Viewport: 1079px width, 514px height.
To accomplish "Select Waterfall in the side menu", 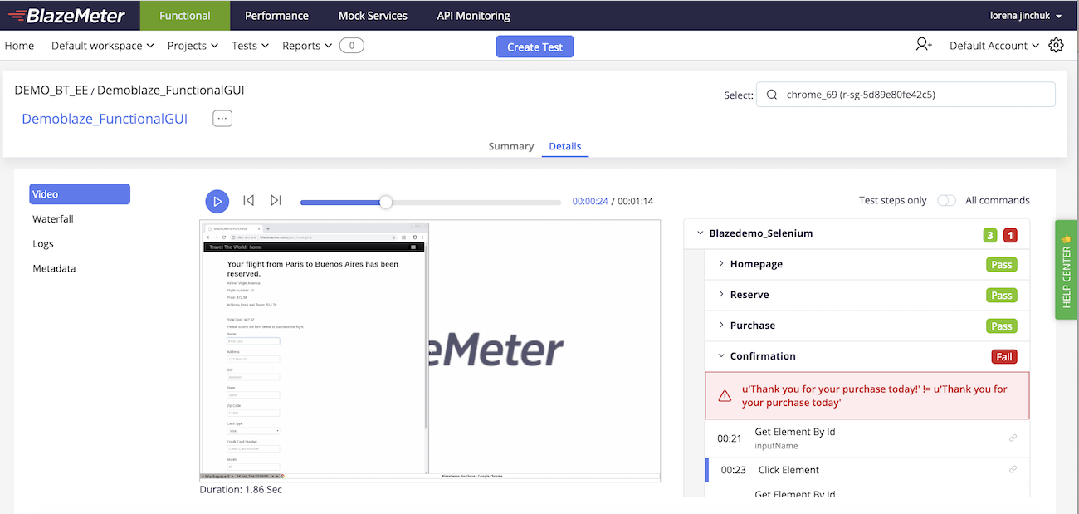I will 53,219.
